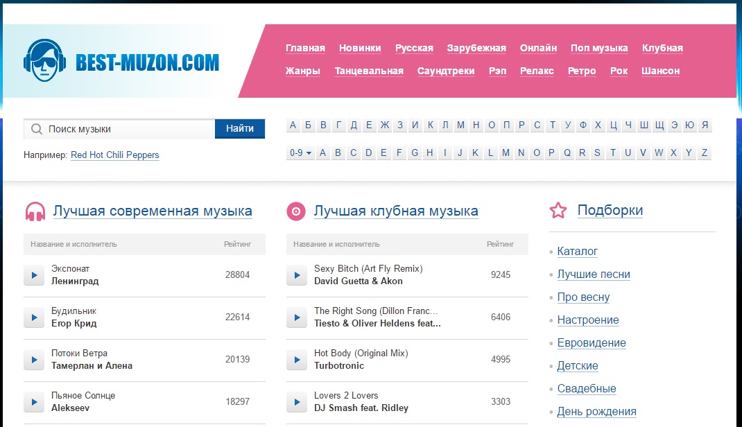
Task: Click the star icon next to Подборки
Action: (558, 211)
